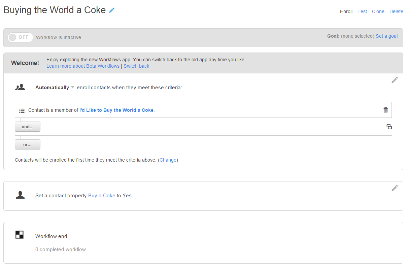Turn the workflow OFF toggle on
The height and width of the screenshot is (269, 409).
click(x=20, y=37)
